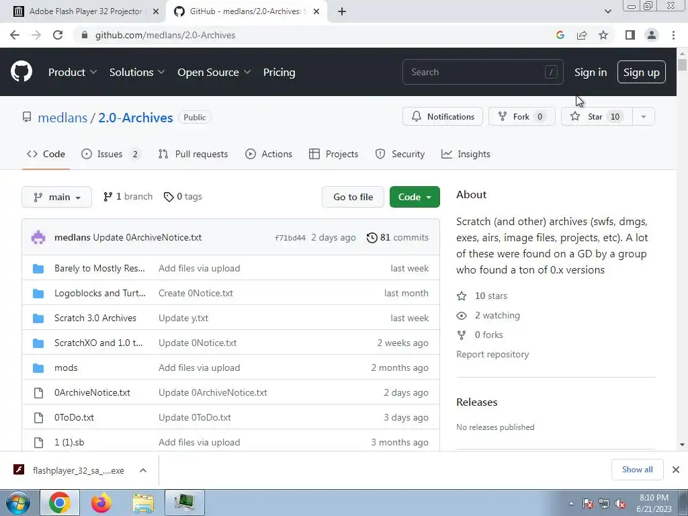Expand the Product menu
The image size is (688, 516).
(x=73, y=73)
